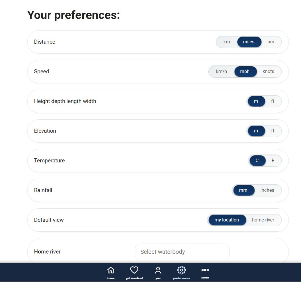
Task: Select miles for distance
Action: pyautogui.click(x=249, y=42)
